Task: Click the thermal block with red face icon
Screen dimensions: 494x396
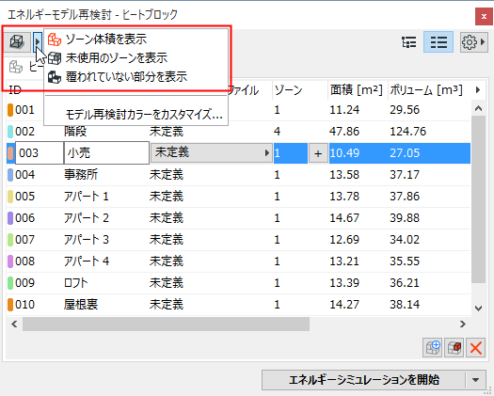Action: (x=454, y=348)
